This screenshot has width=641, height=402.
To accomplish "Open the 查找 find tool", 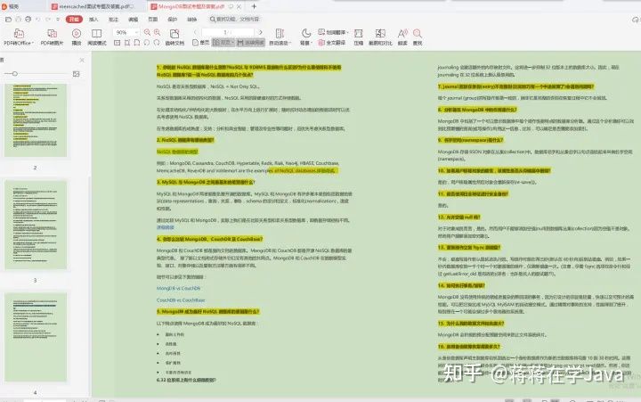I will [x=418, y=37].
